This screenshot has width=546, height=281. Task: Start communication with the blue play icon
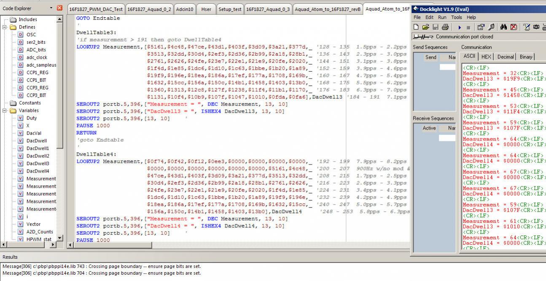click(459, 27)
